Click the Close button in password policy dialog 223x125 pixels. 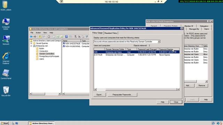point(176,102)
